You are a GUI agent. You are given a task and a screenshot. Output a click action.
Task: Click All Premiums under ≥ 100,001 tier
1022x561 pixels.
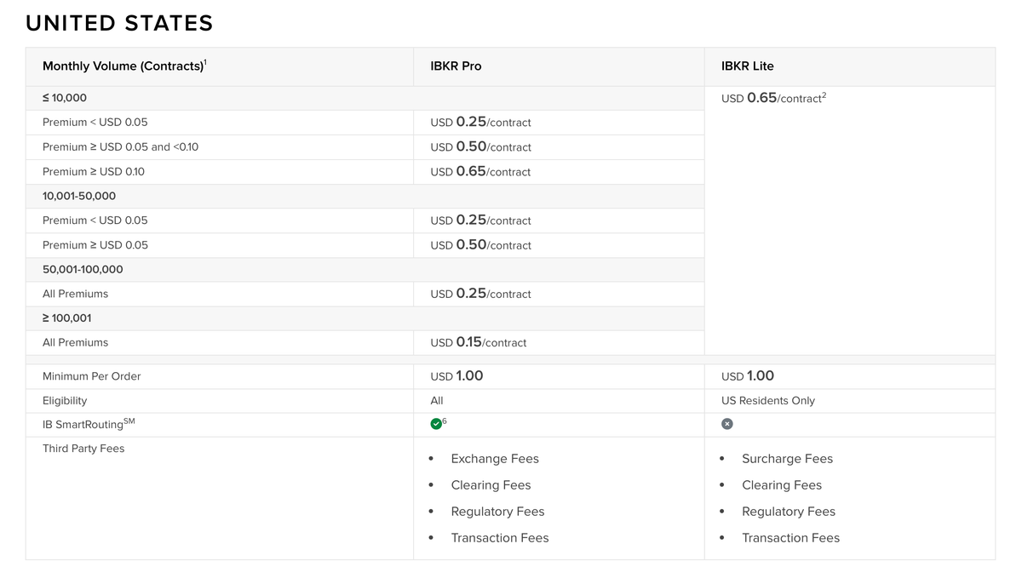[75, 342]
